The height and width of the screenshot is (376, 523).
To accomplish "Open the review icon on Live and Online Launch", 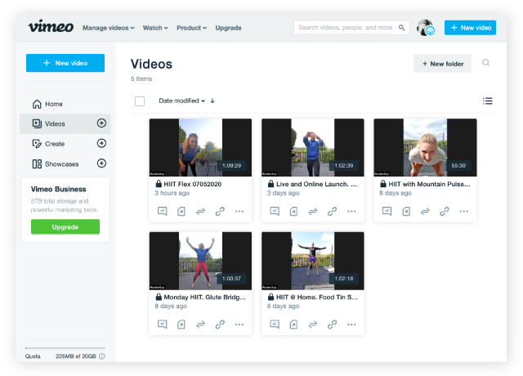I will pyautogui.click(x=275, y=211).
